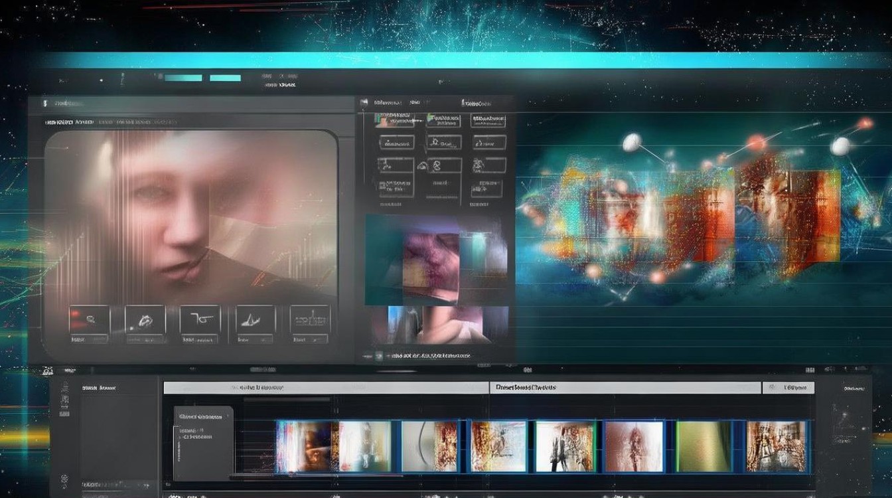
Task: Click the small icon heading the effects panel
Action: [x=364, y=103]
